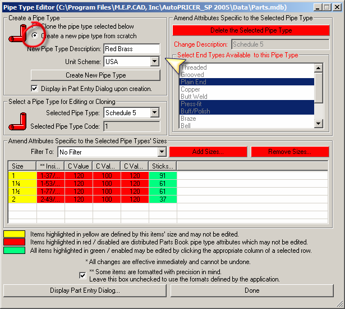
Task: Toggle the precision formatting checkbox
Action: (x=83, y=275)
